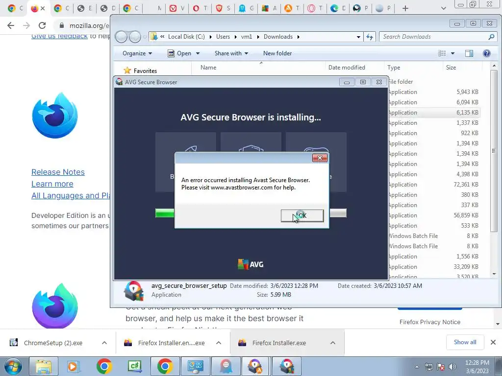The height and width of the screenshot is (376, 502).
Task: Open the C# application taskbar icon
Action: 134,366
